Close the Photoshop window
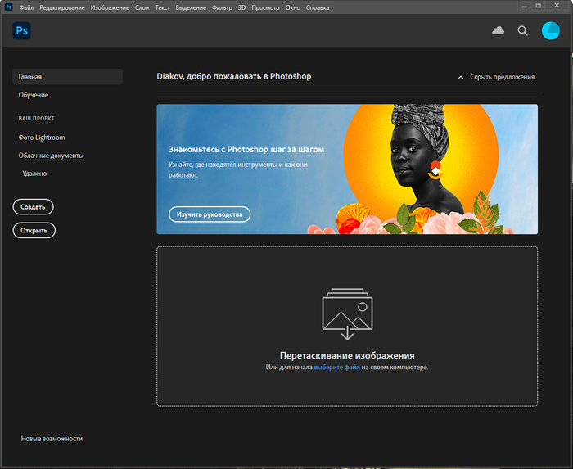 pyautogui.click(x=557, y=6)
